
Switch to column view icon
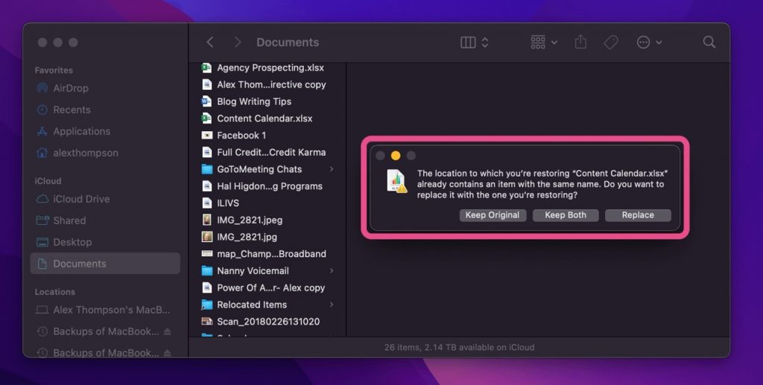coord(468,42)
